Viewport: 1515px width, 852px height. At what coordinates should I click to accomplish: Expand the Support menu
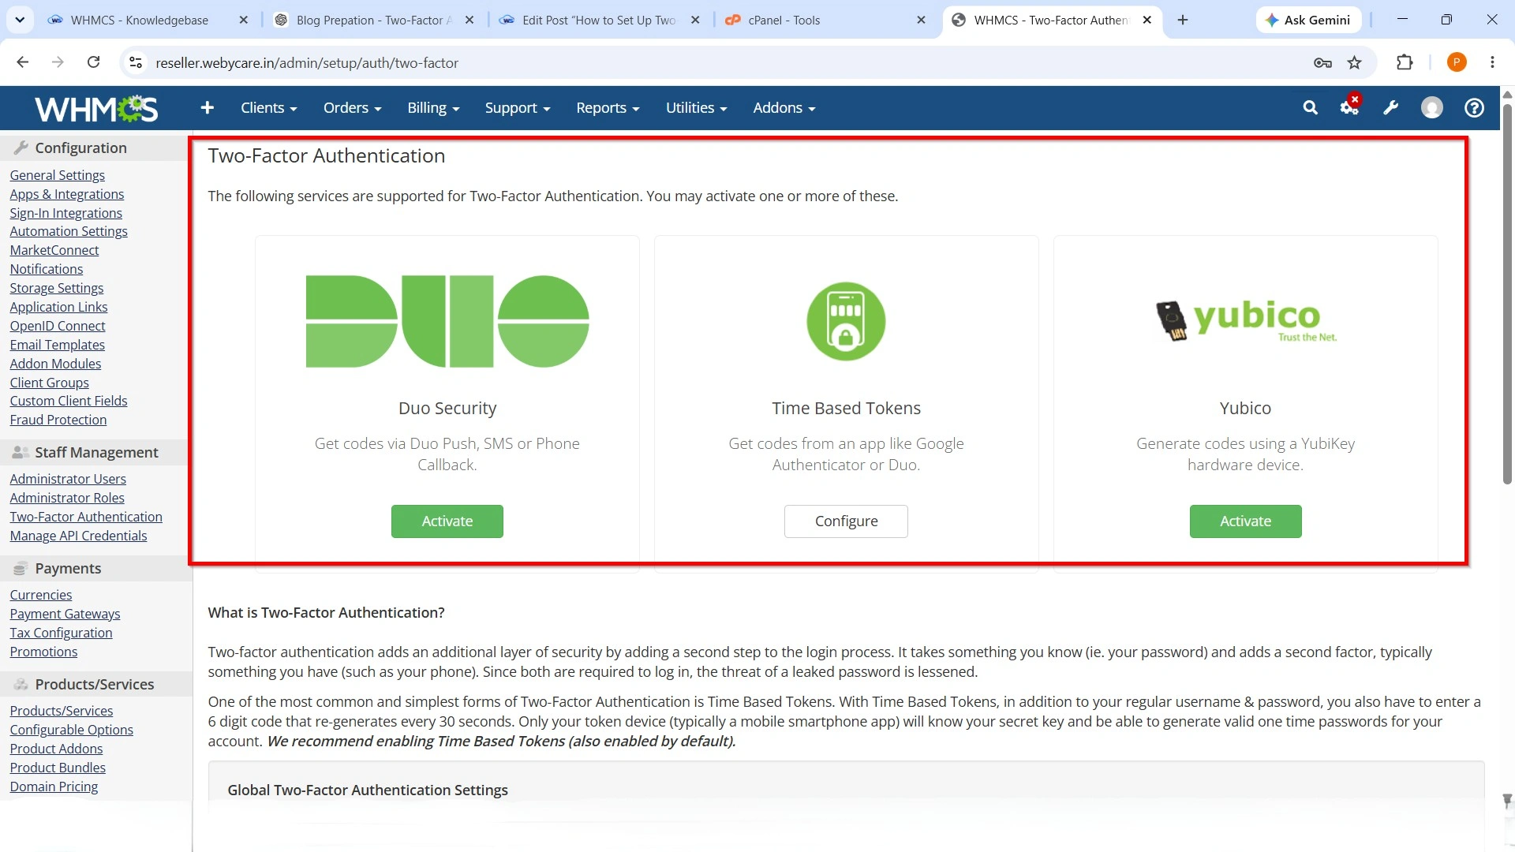pyautogui.click(x=518, y=108)
